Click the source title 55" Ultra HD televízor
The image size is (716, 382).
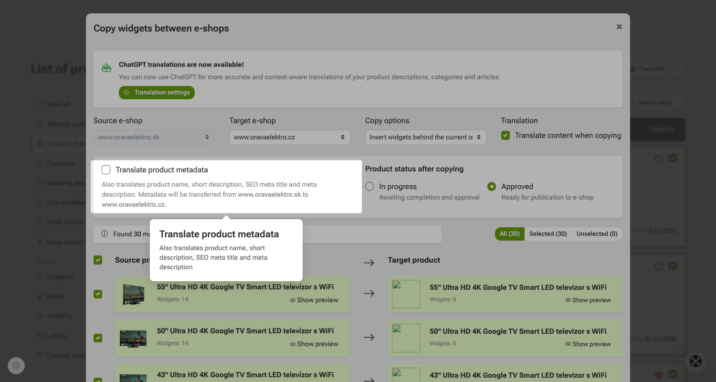tap(245, 287)
